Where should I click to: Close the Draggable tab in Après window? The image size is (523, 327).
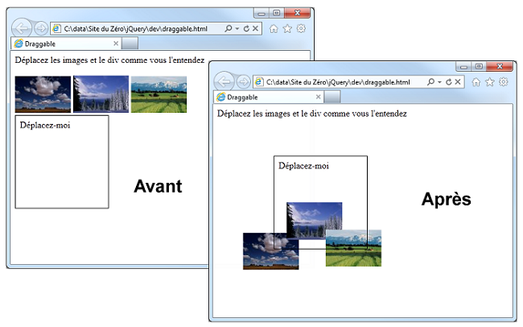click(x=318, y=97)
